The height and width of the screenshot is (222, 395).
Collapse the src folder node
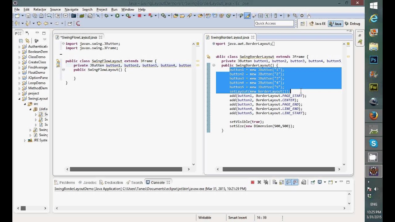[x=25, y=104]
